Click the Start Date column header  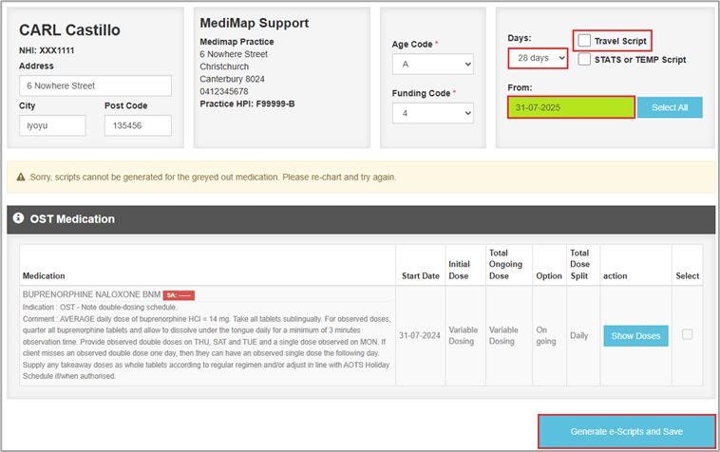point(420,276)
